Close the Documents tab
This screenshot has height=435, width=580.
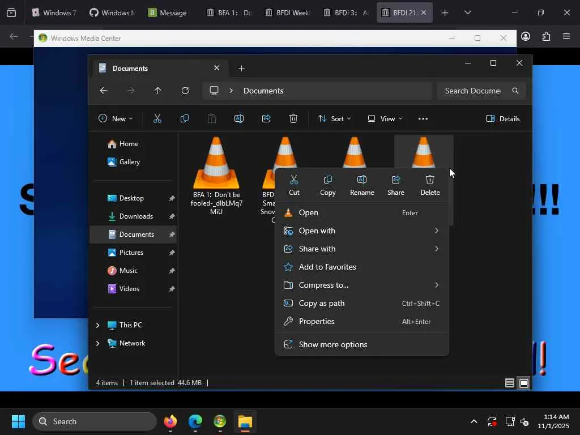point(217,68)
